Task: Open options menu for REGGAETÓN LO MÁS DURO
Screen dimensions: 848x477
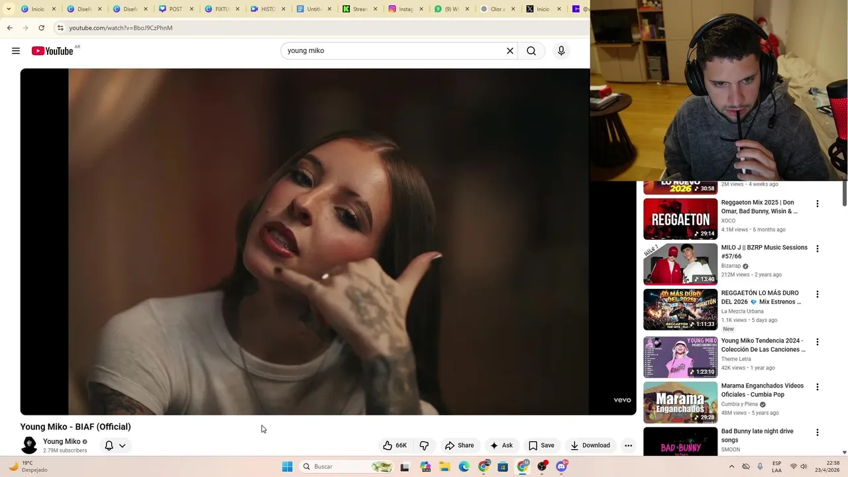Action: tap(818, 294)
